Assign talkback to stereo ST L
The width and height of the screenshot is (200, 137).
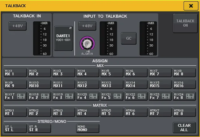pos(15,128)
